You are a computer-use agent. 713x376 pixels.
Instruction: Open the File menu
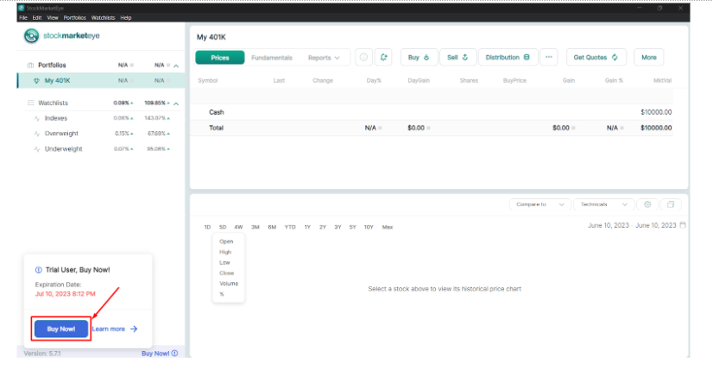pyautogui.click(x=23, y=18)
